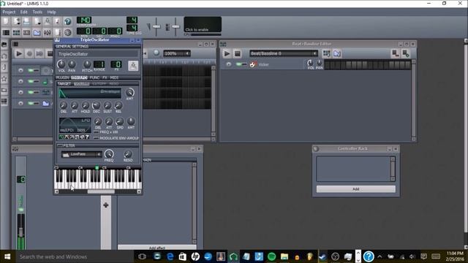The width and height of the screenshot is (468, 263).
Task: Remove steps icon in Beat+Bassline Editor
Action: 396,53
